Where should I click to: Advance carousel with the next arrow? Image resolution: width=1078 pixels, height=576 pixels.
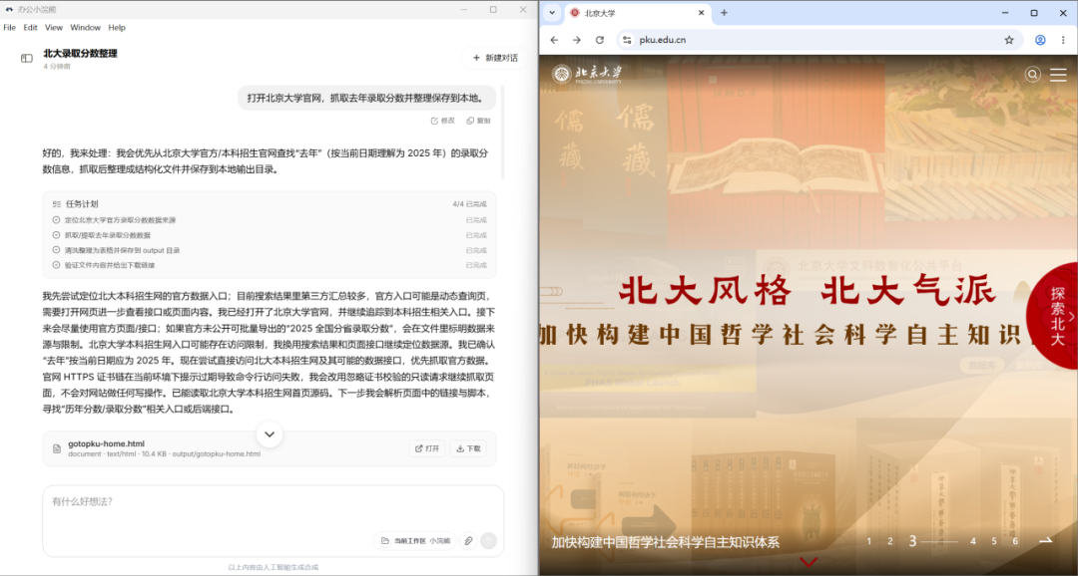(1046, 540)
